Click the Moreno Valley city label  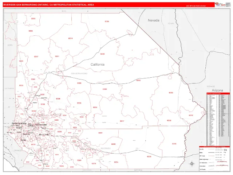[x=44, y=135]
